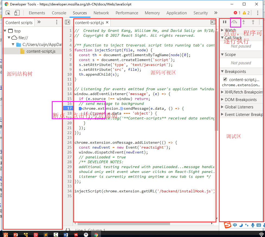This screenshot has width=265, height=237.
Task: Open the Elements panel tab
Action: (37, 13)
